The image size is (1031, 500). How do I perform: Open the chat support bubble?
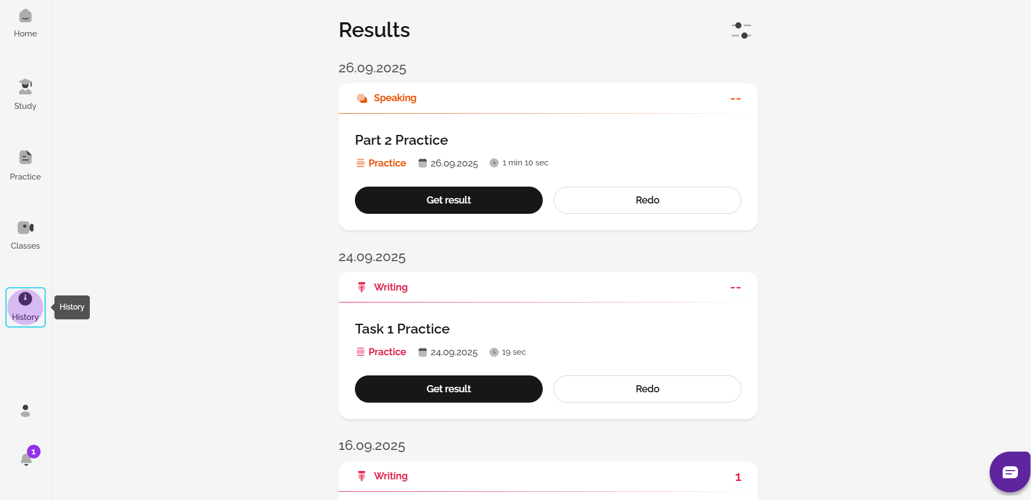tap(1010, 472)
